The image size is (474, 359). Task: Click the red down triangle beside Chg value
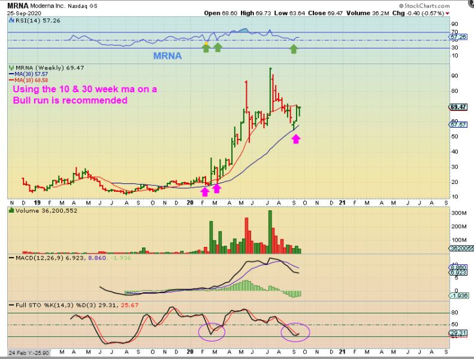click(x=446, y=13)
